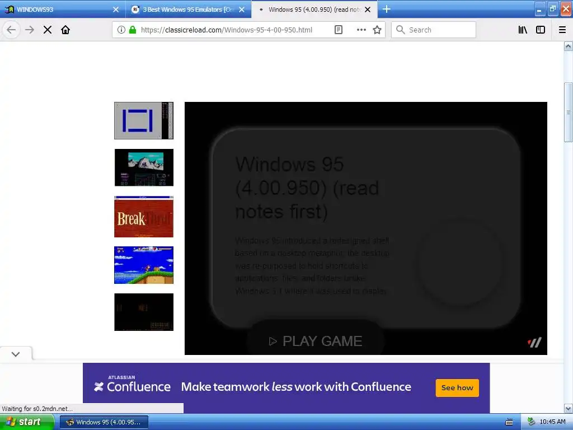The height and width of the screenshot is (430, 573).
Task: Click the PLAY GAME button
Action: [x=316, y=341]
